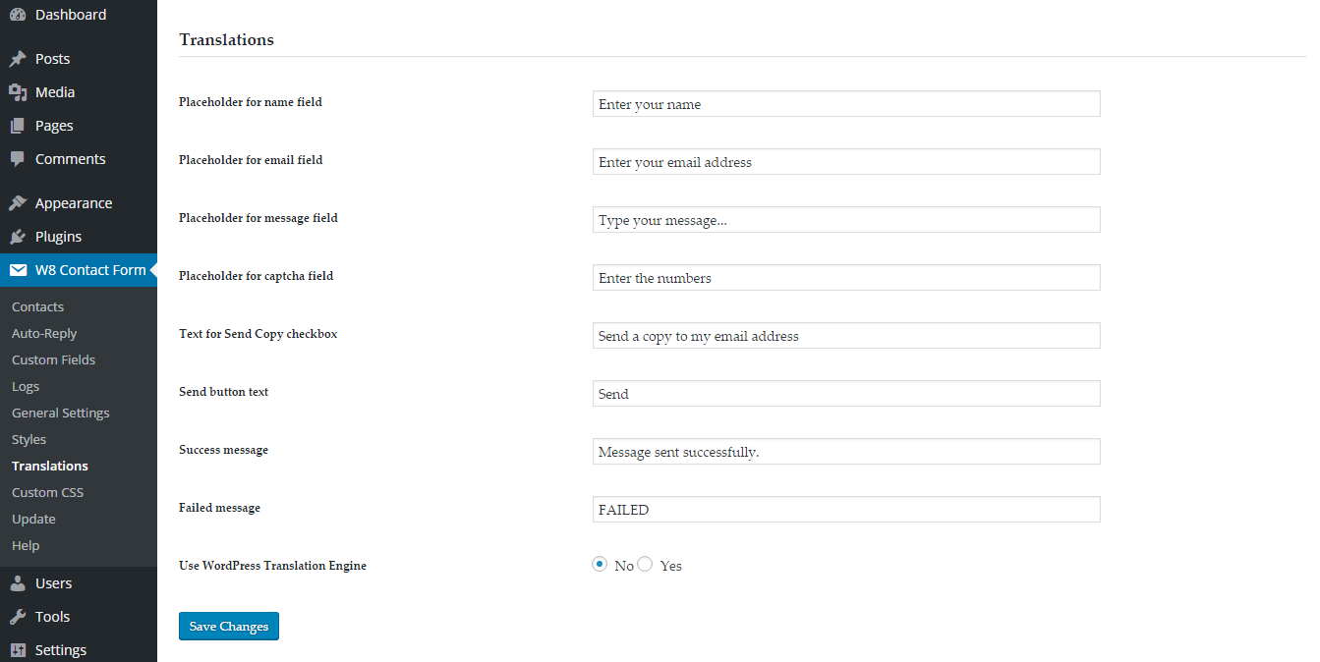This screenshot has width=1320, height=662.
Task: Go to the Auto-Reply submenu page
Action: pos(44,334)
